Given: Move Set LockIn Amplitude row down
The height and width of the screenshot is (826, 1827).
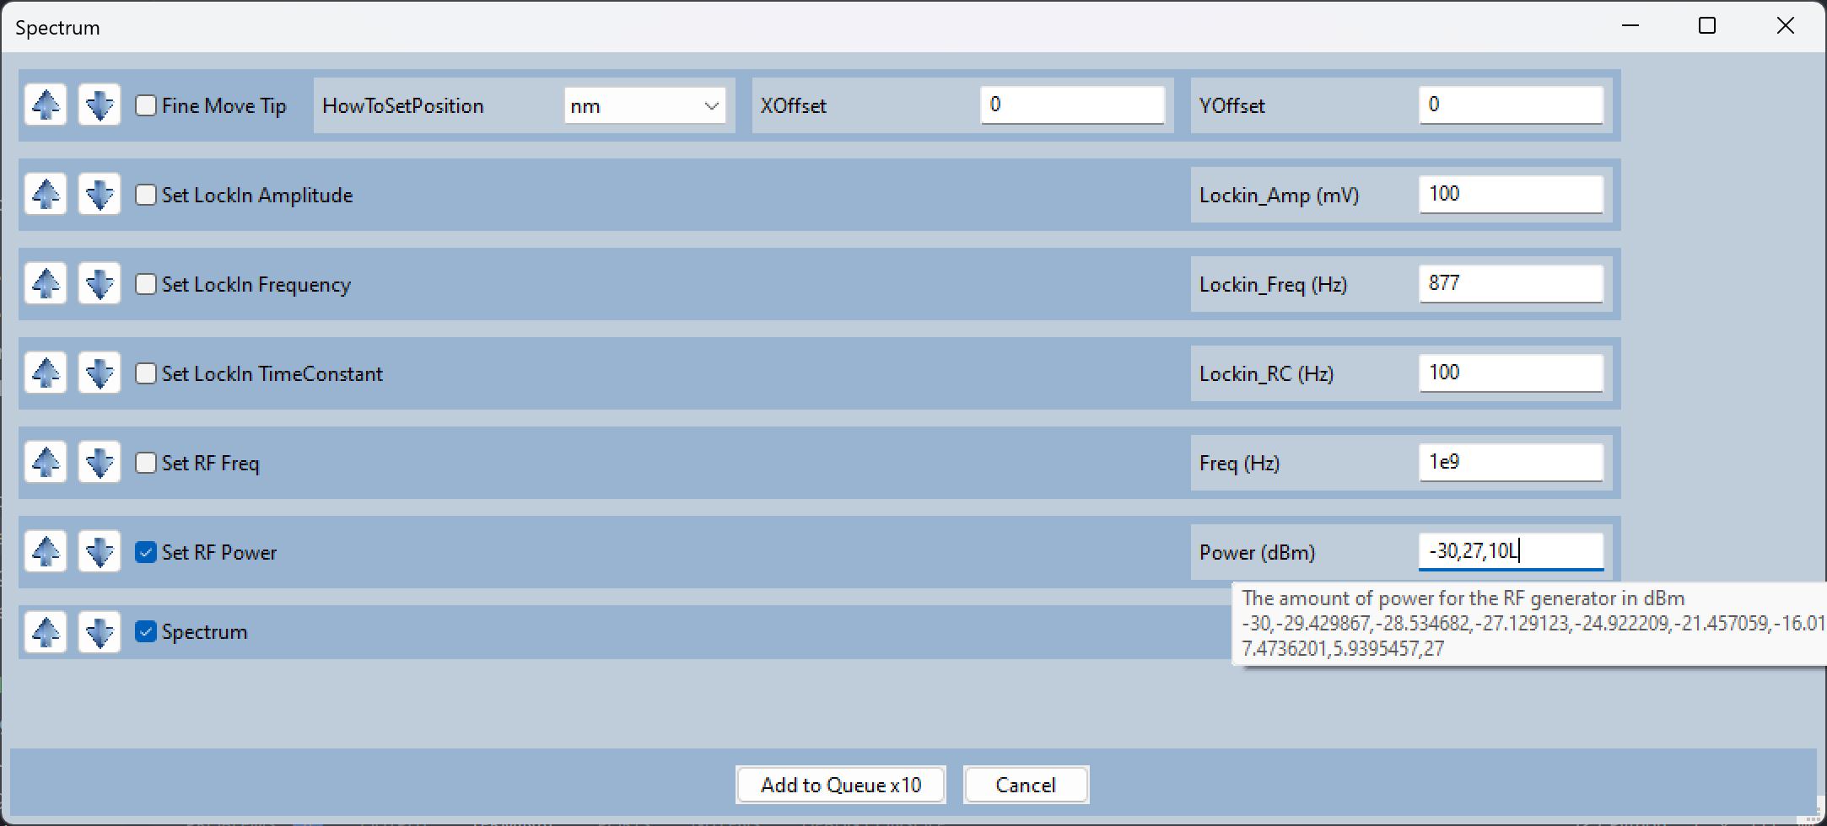Looking at the screenshot, I should pyautogui.click(x=100, y=195).
